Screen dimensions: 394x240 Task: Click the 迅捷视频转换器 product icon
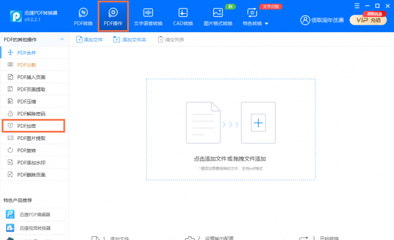[10, 228]
